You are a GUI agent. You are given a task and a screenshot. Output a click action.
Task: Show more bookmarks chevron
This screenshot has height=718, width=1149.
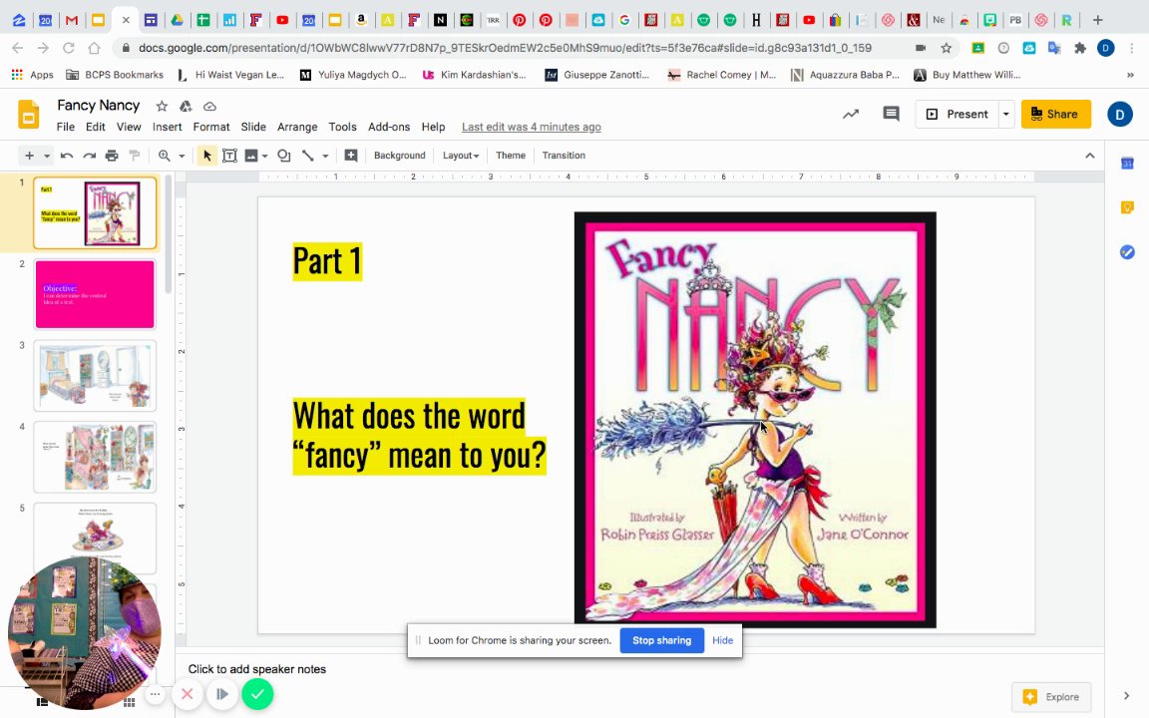(1130, 75)
